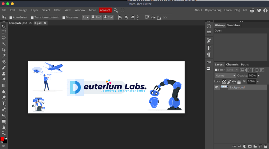Enable the Distances checkbox

click(x=64, y=17)
